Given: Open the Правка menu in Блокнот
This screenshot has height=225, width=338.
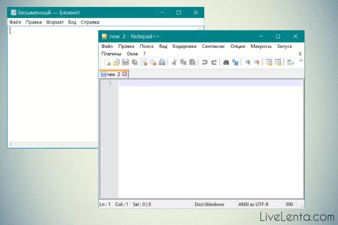Looking at the screenshot, I should 34,22.
